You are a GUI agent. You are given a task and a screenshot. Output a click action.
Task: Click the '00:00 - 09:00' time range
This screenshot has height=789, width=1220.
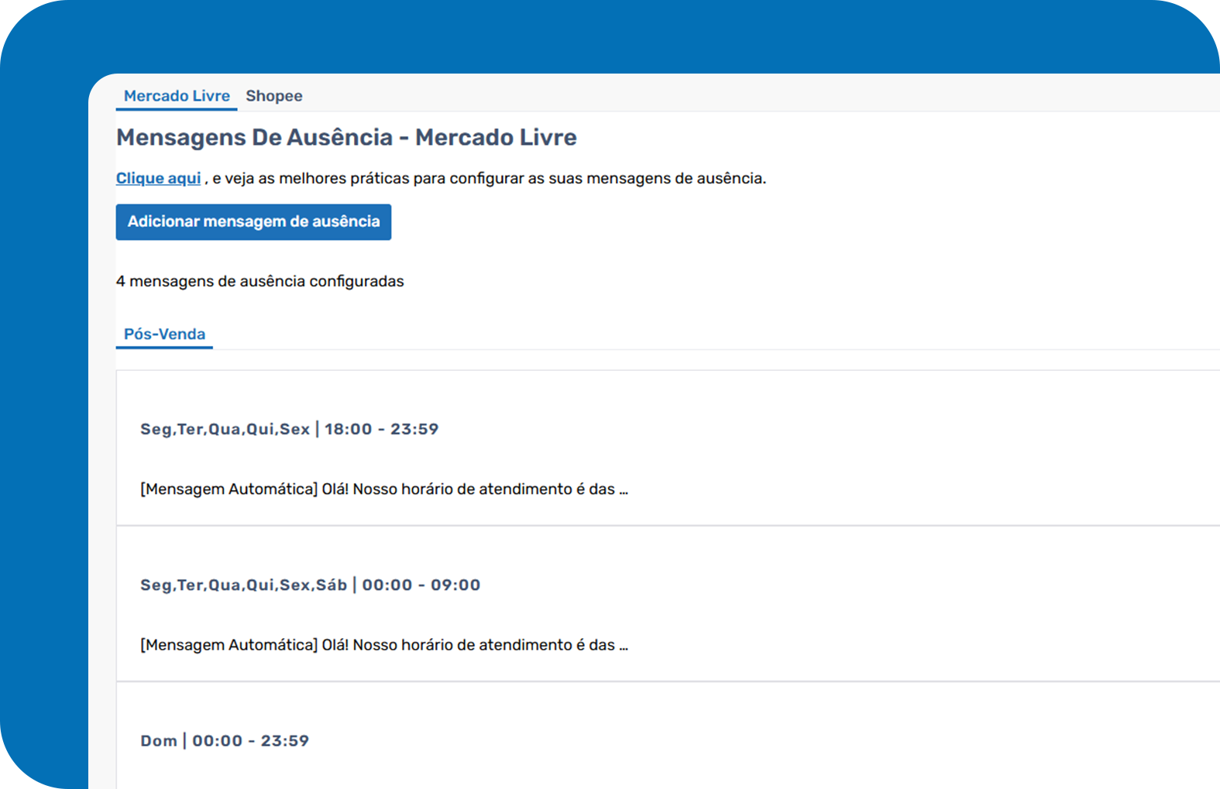421,585
